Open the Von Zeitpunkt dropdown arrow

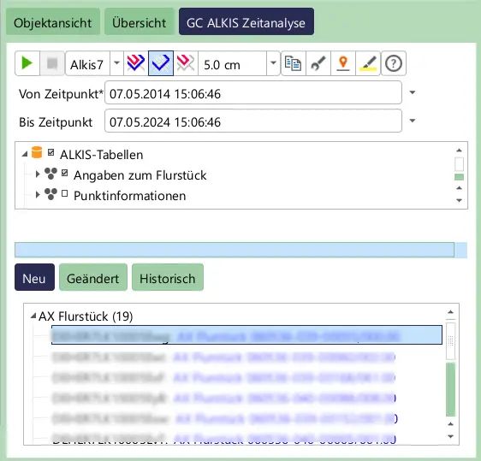coord(413,92)
